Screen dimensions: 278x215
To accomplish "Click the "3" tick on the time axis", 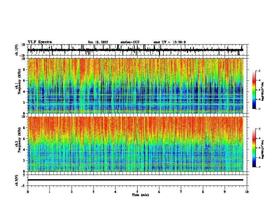I will pyautogui.click(x=93, y=192).
